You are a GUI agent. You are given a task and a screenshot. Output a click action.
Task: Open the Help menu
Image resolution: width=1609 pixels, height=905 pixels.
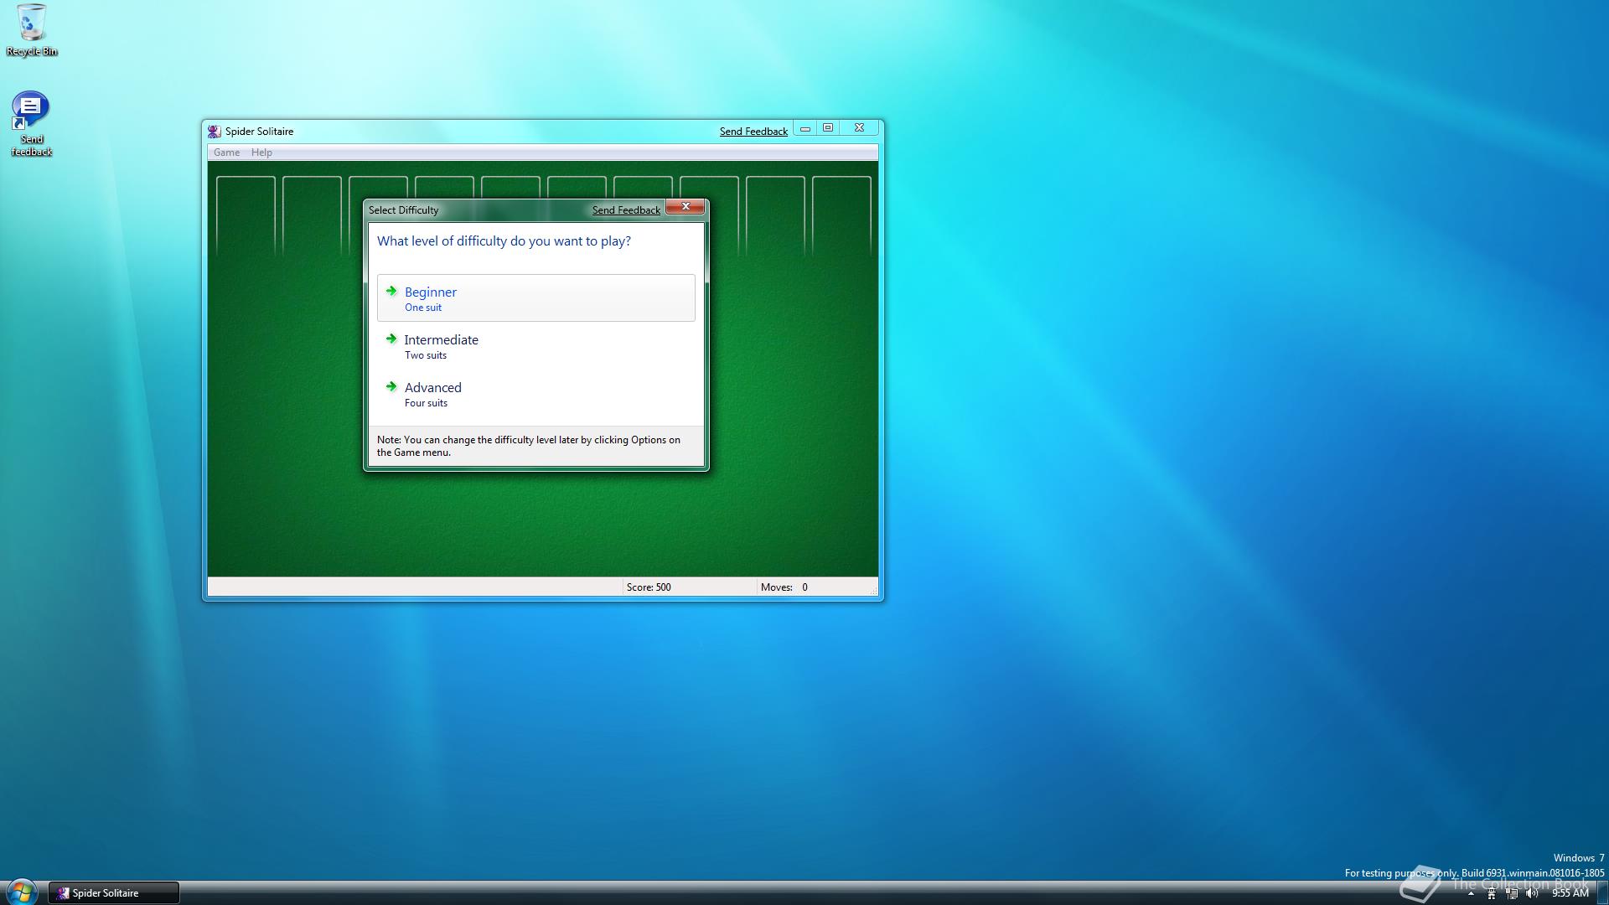point(261,153)
